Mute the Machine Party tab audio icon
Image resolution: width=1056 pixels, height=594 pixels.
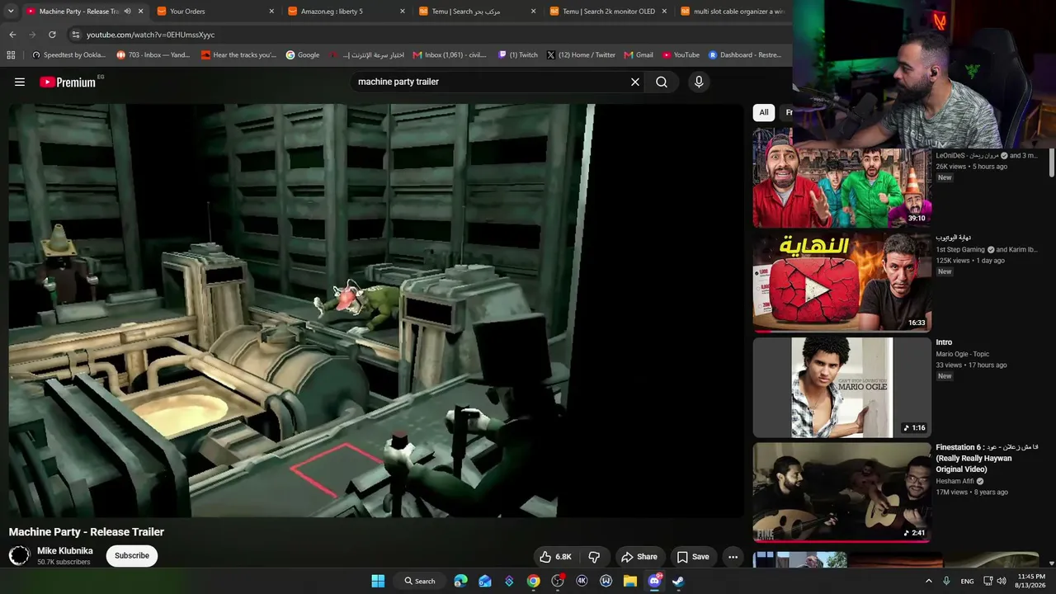(x=127, y=12)
